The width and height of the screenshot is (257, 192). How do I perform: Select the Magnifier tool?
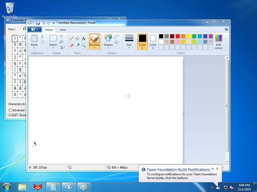(x=83, y=45)
